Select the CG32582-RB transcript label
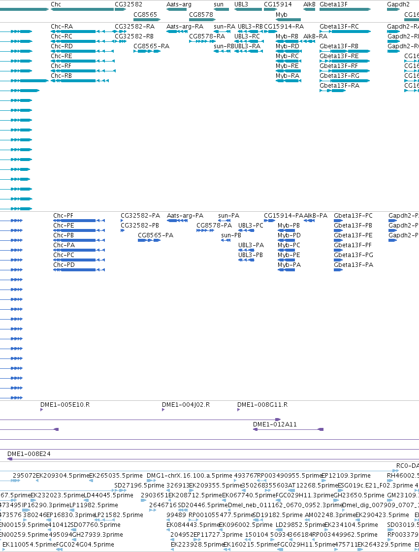This screenshot has height=552, width=419. click(x=134, y=36)
